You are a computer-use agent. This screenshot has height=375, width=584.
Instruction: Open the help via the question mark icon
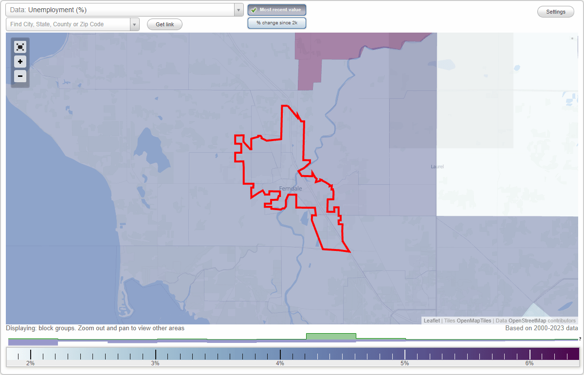tap(580, 339)
